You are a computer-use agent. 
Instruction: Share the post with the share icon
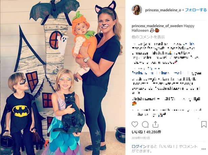pyautogui.click(x=155, y=124)
